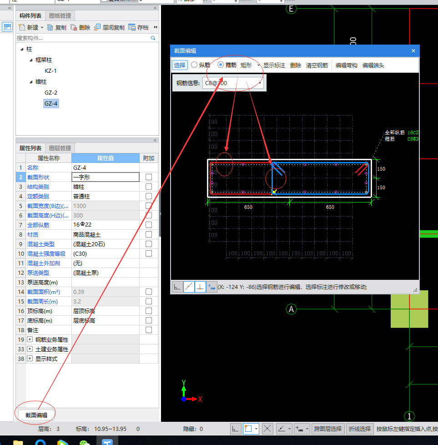This screenshot has height=445, width=438.
Task: Select KZ-1 in the component tree
Action: tap(50, 71)
